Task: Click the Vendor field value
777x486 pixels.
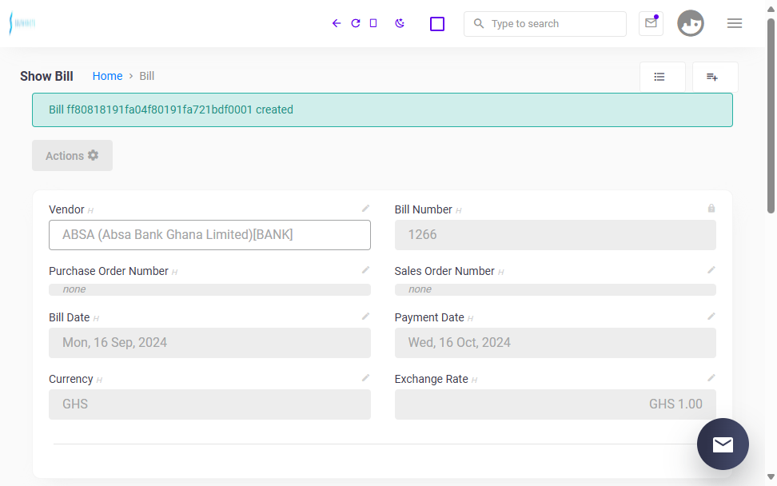Action: tap(209, 235)
